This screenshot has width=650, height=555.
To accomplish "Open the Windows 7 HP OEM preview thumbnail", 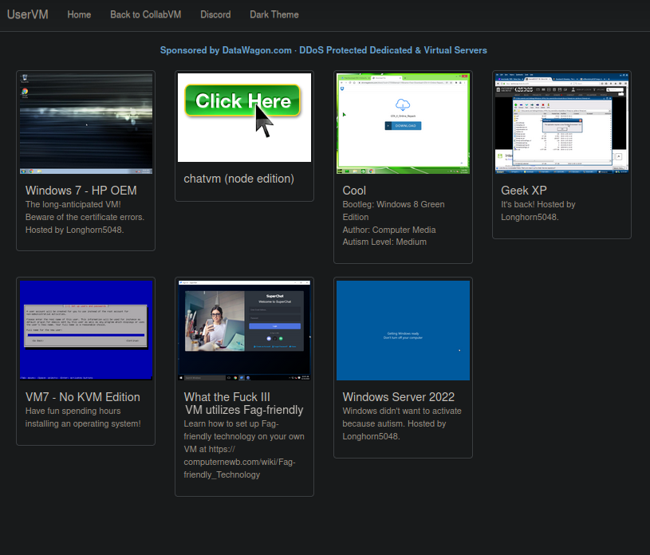I will pyautogui.click(x=85, y=124).
